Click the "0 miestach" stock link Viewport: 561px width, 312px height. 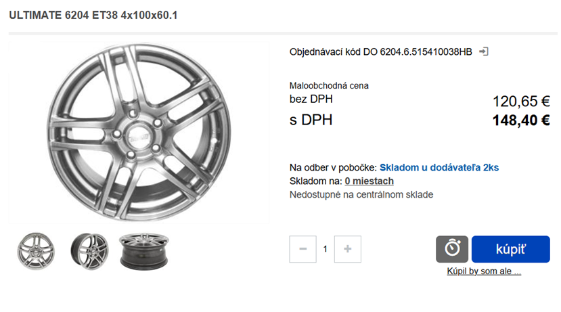[369, 181]
